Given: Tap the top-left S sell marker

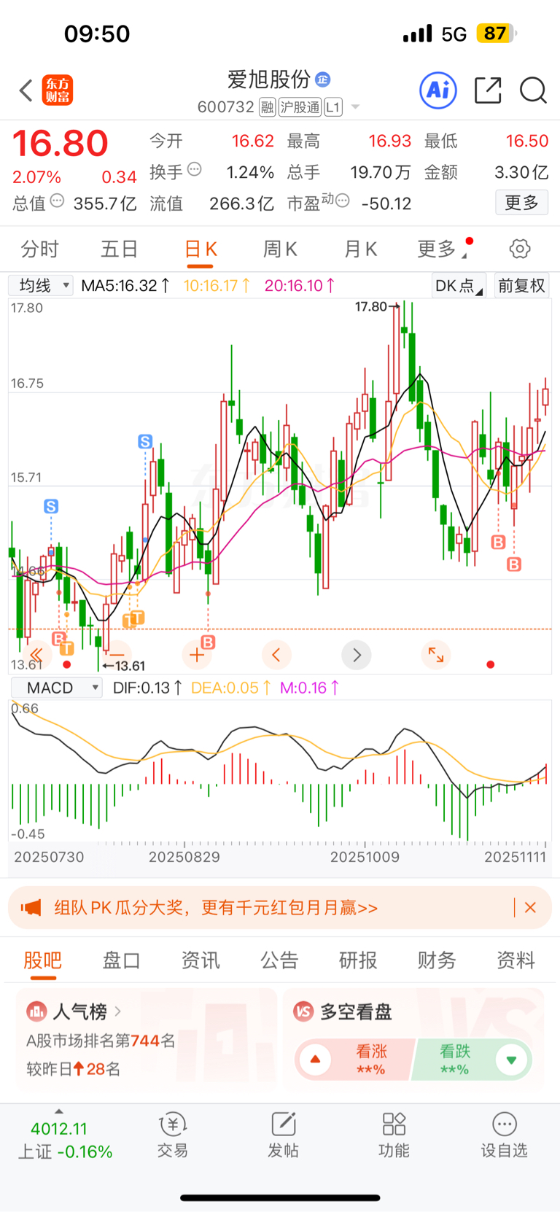Looking at the screenshot, I should 51,506.
